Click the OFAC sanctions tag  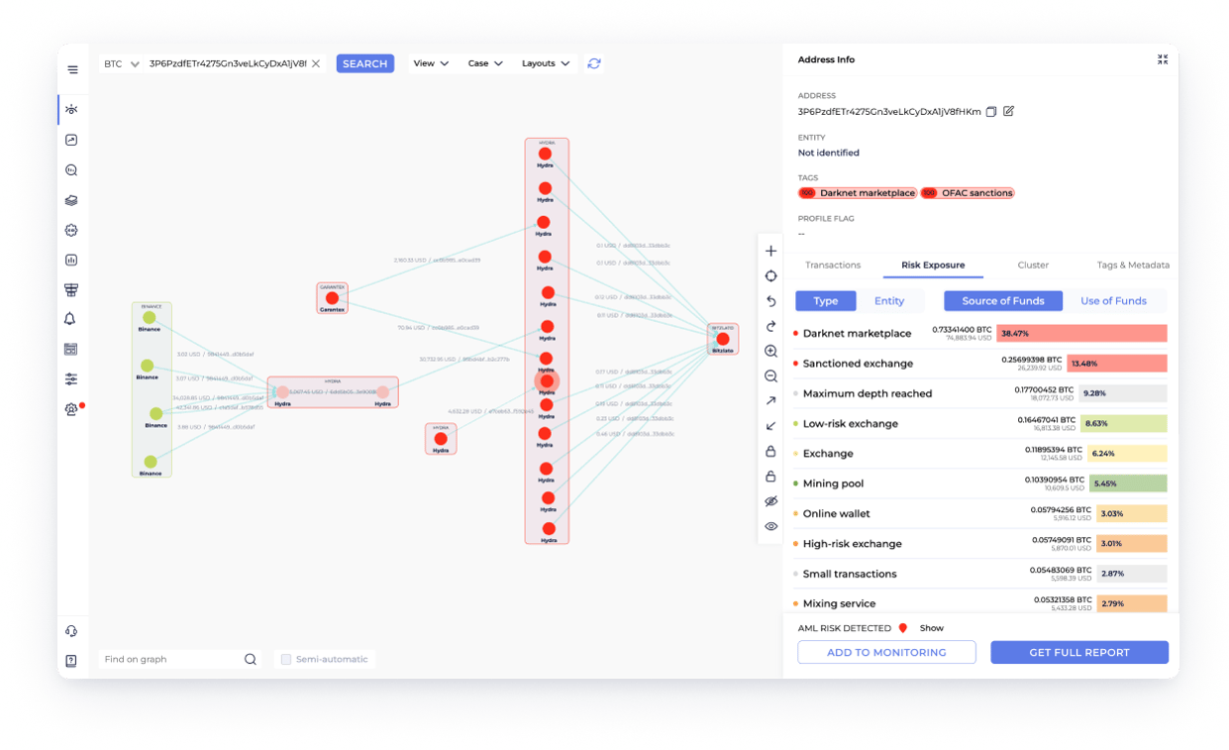point(968,193)
